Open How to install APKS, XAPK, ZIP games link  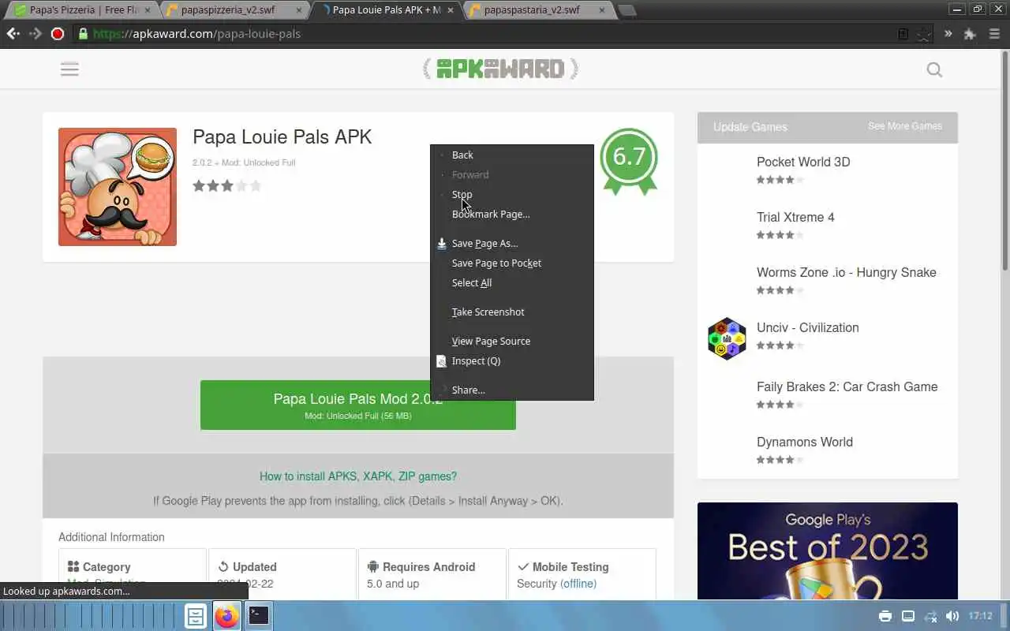click(357, 476)
